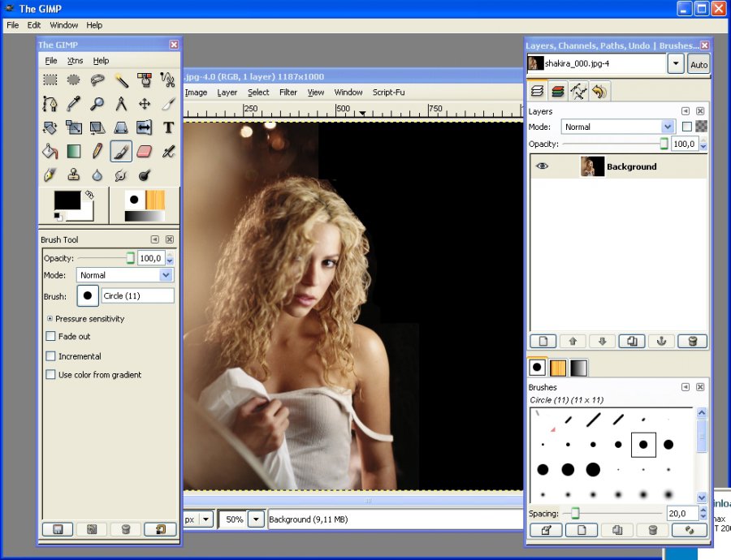Open the Layer menu in image window
Image resolution: width=731 pixels, height=560 pixels.
[x=227, y=93]
